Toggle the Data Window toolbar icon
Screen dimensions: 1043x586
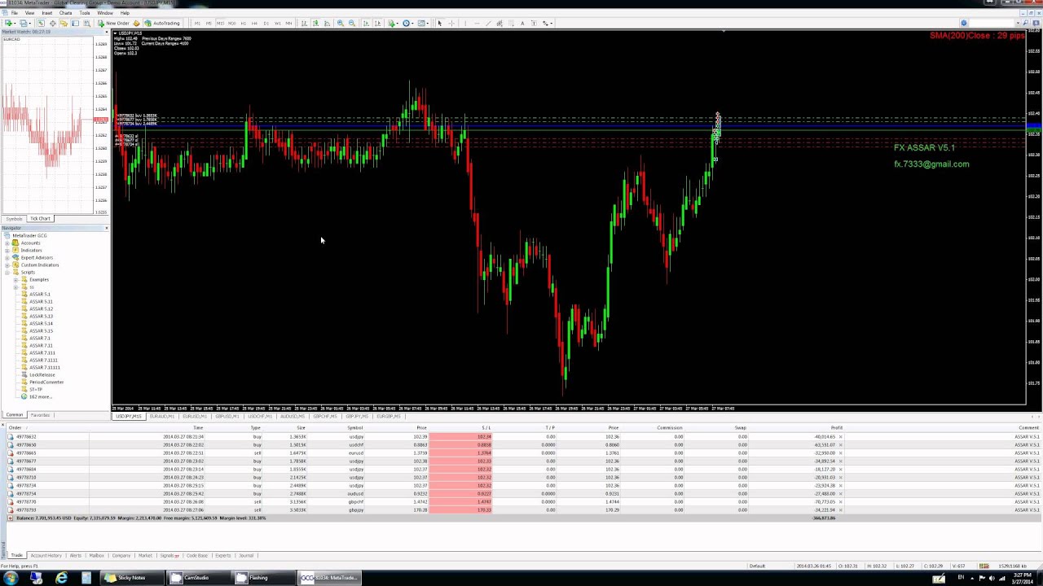tap(53, 23)
